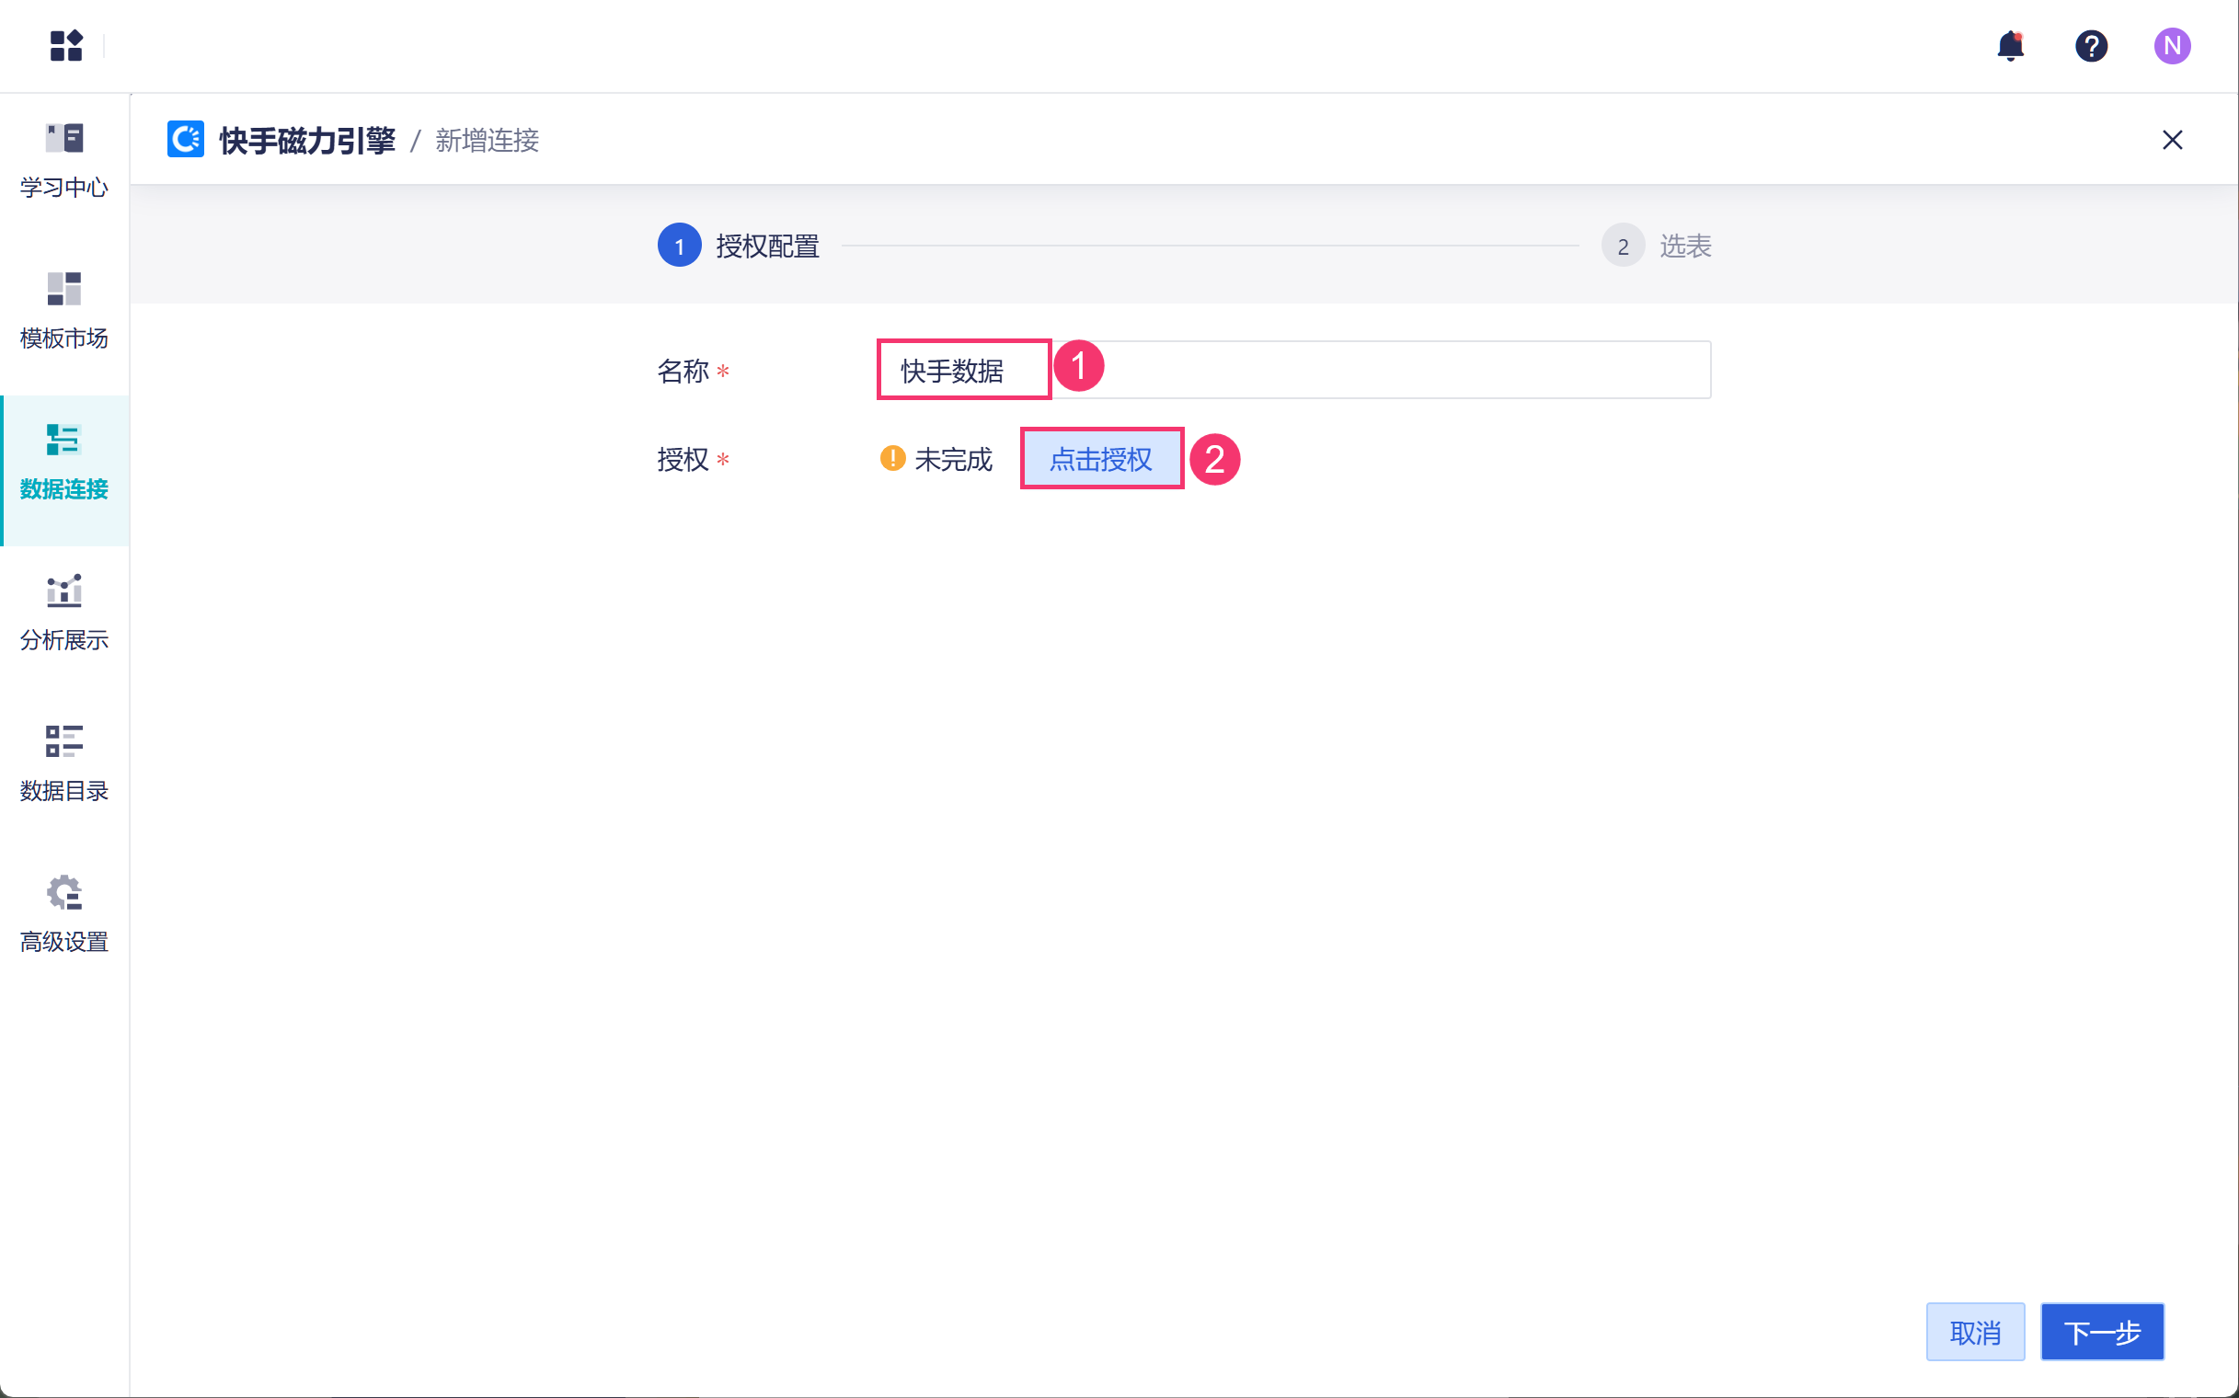Click the 未完成 warning status icon
This screenshot has width=2239, height=1398.
pos(891,459)
